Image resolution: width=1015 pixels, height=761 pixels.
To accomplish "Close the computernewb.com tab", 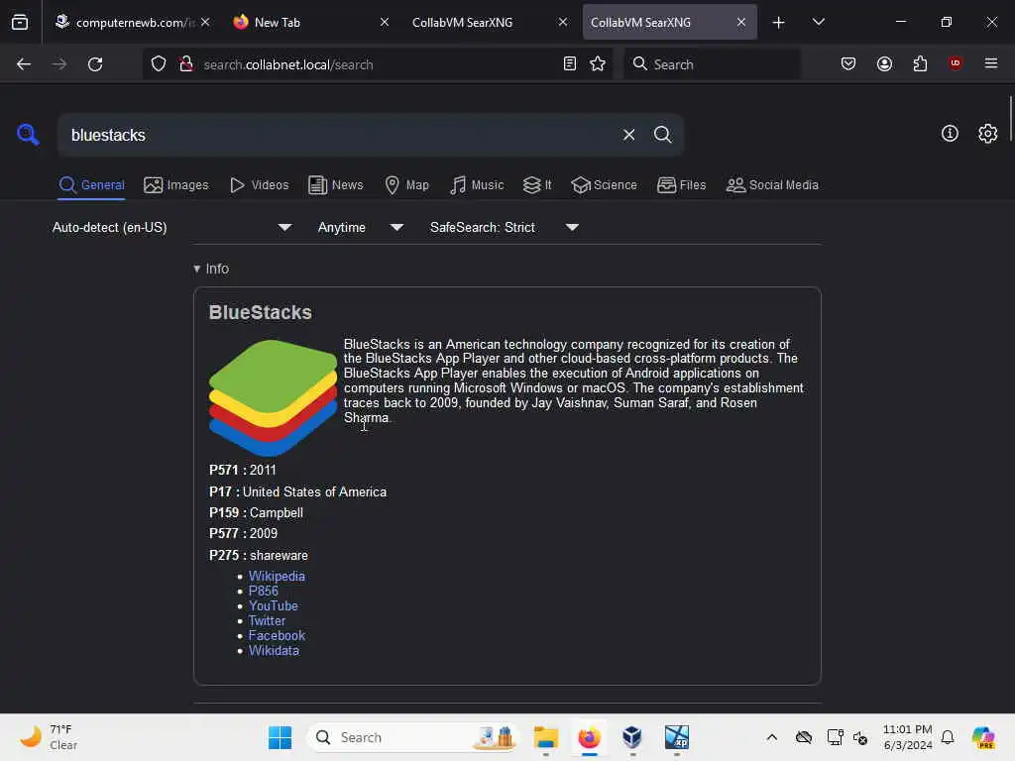I will [205, 22].
